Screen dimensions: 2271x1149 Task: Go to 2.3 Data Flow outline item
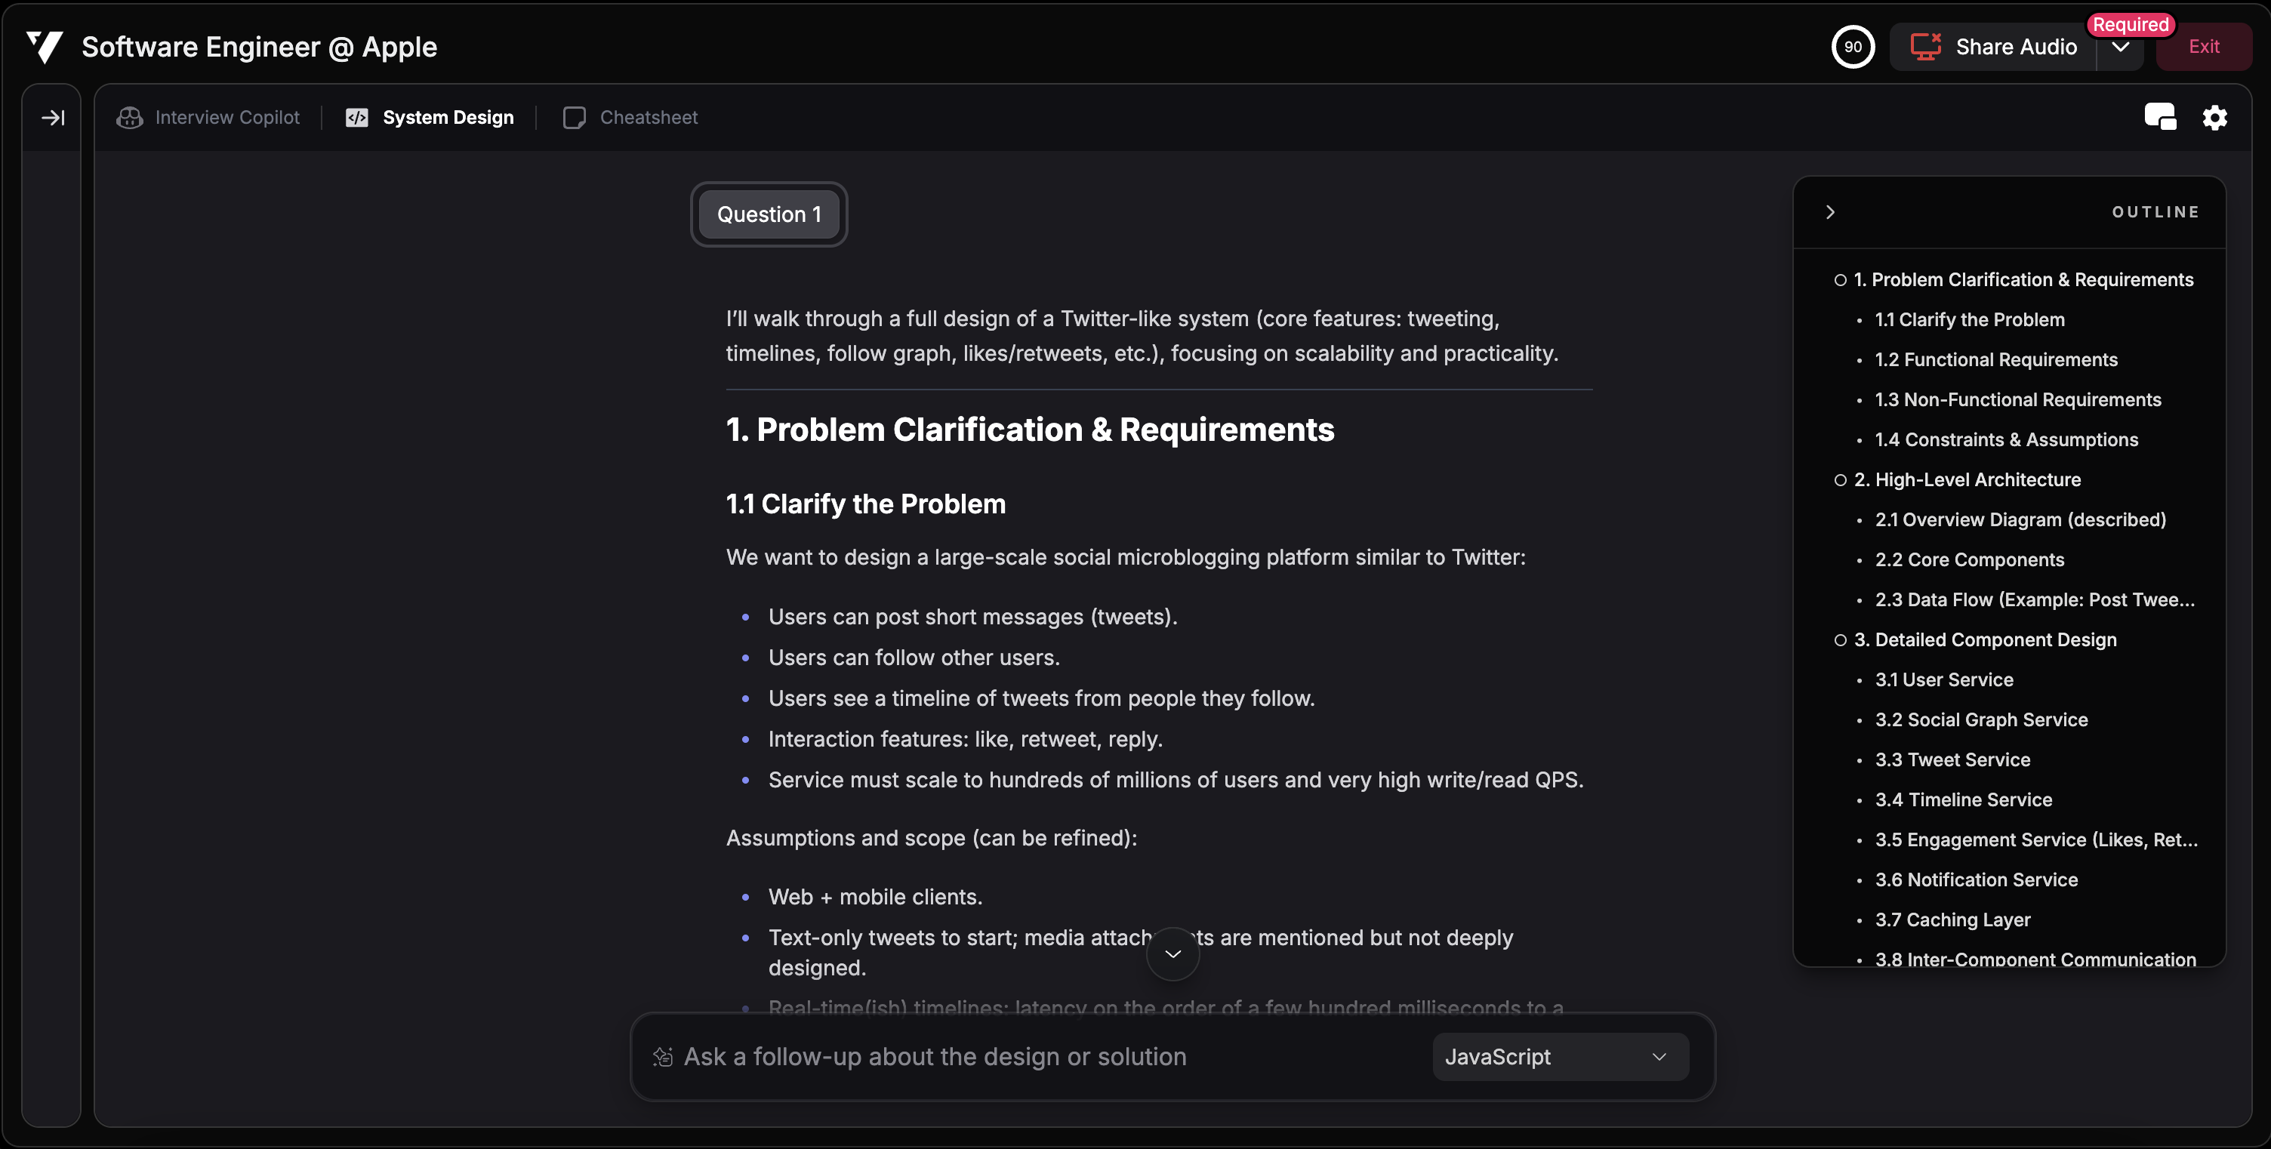pyautogui.click(x=2035, y=599)
